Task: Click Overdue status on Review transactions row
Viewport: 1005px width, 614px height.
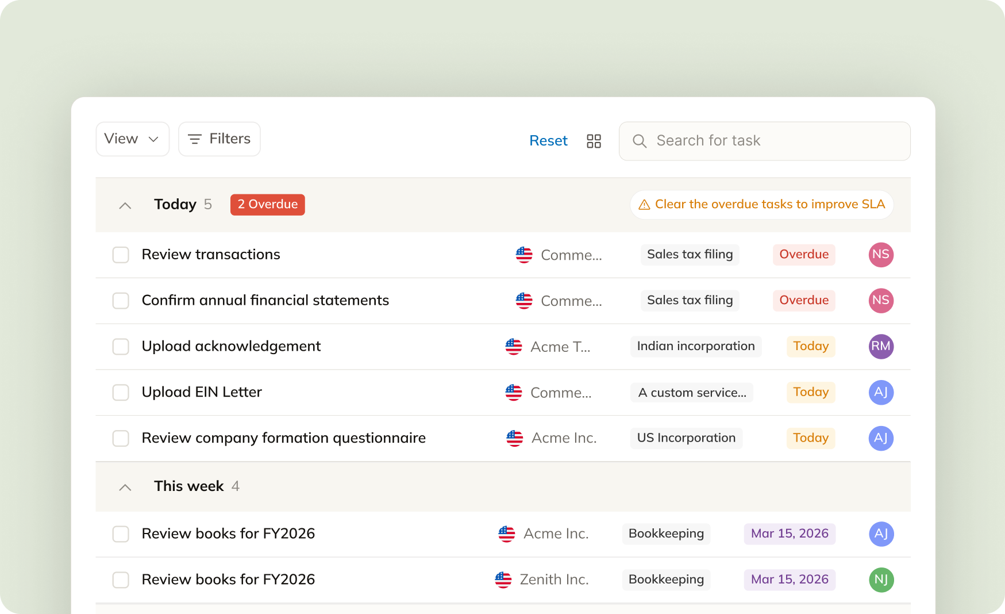Action: click(x=804, y=255)
